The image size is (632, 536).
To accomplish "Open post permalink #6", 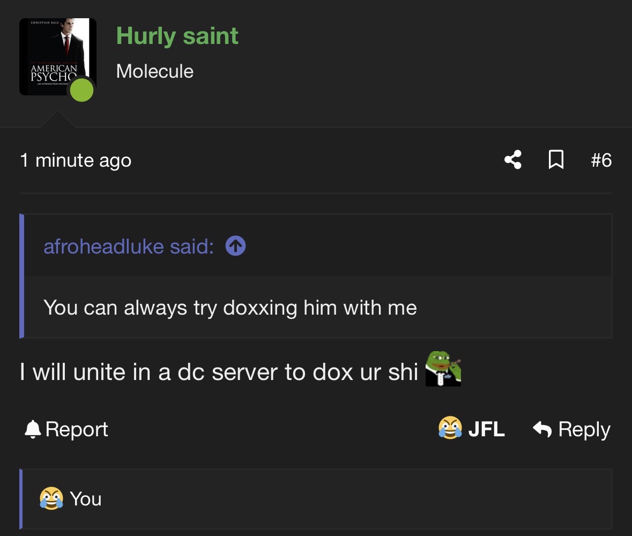I will [601, 160].
